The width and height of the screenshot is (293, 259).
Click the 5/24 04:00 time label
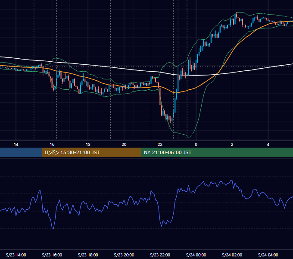(x=268, y=255)
